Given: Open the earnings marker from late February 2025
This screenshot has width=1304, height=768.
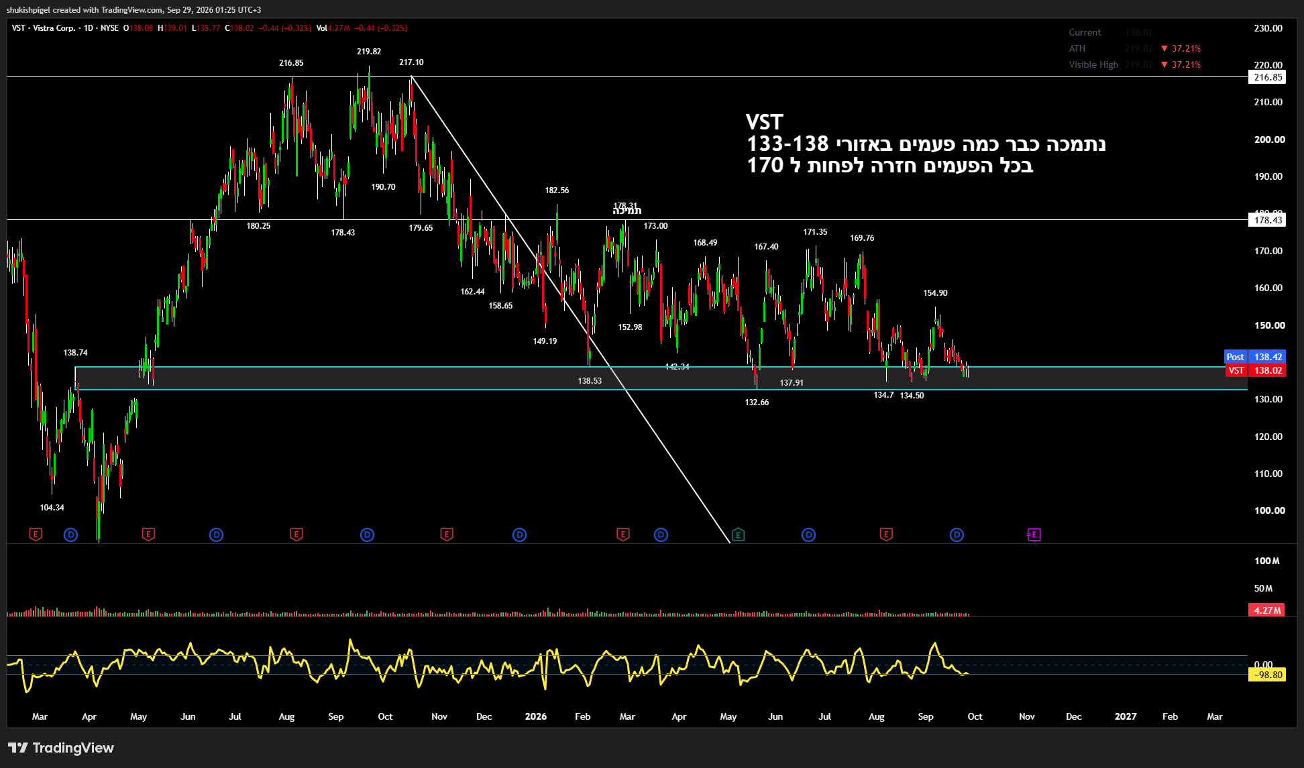Looking at the screenshot, I should [36, 535].
